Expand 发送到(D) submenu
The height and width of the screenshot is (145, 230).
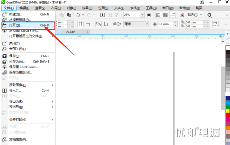point(28,107)
